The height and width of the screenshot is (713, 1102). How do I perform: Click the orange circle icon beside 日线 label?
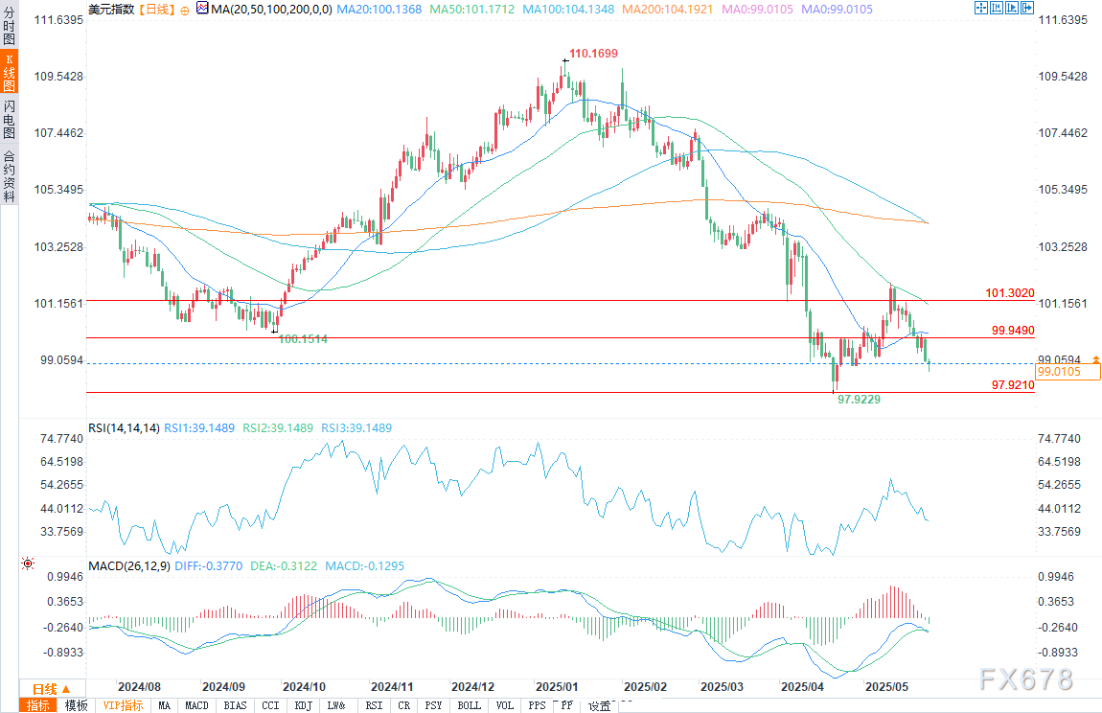pyautogui.click(x=185, y=10)
